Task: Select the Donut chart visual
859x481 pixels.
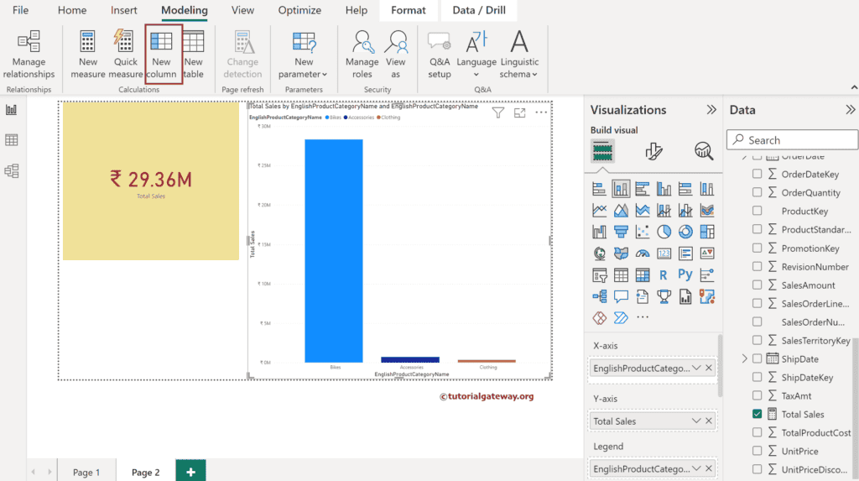Action: [685, 232]
